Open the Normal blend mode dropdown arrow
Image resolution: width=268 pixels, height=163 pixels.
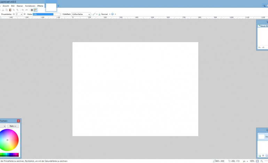click(x=110, y=14)
